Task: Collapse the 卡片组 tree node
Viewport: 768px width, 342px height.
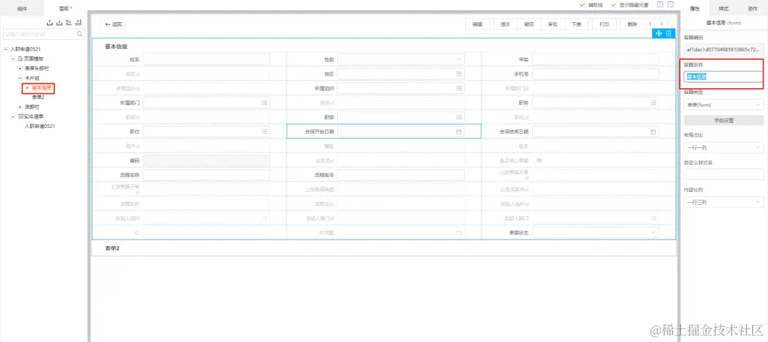Action: click(20, 78)
